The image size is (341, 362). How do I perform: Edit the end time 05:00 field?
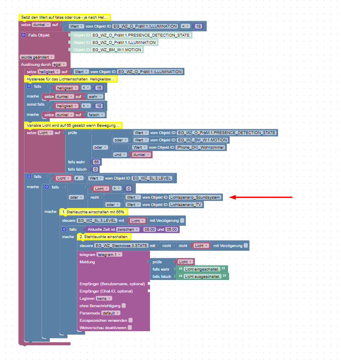tap(172, 230)
